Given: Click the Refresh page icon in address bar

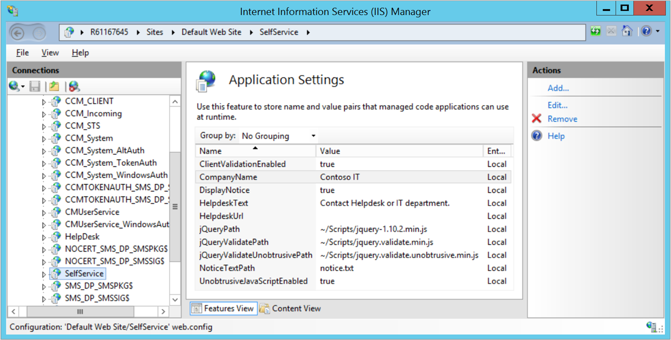Looking at the screenshot, I should 595,31.
